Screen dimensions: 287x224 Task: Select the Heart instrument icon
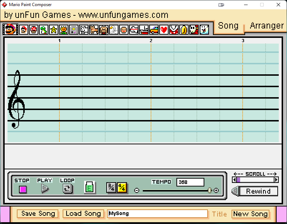click(x=164, y=30)
